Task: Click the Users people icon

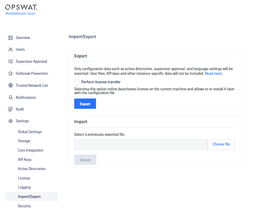Action: click(x=11, y=50)
